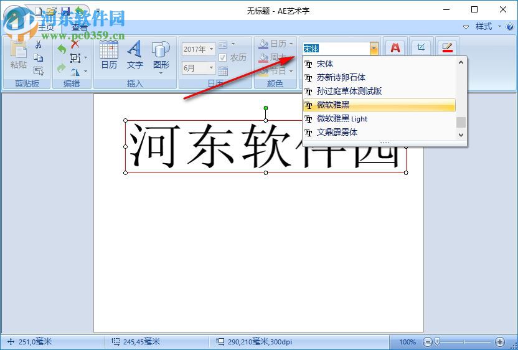This screenshot has height=350, width=518.
Task: Switch to the 查看 ribbon tab
Action: coord(79,27)
